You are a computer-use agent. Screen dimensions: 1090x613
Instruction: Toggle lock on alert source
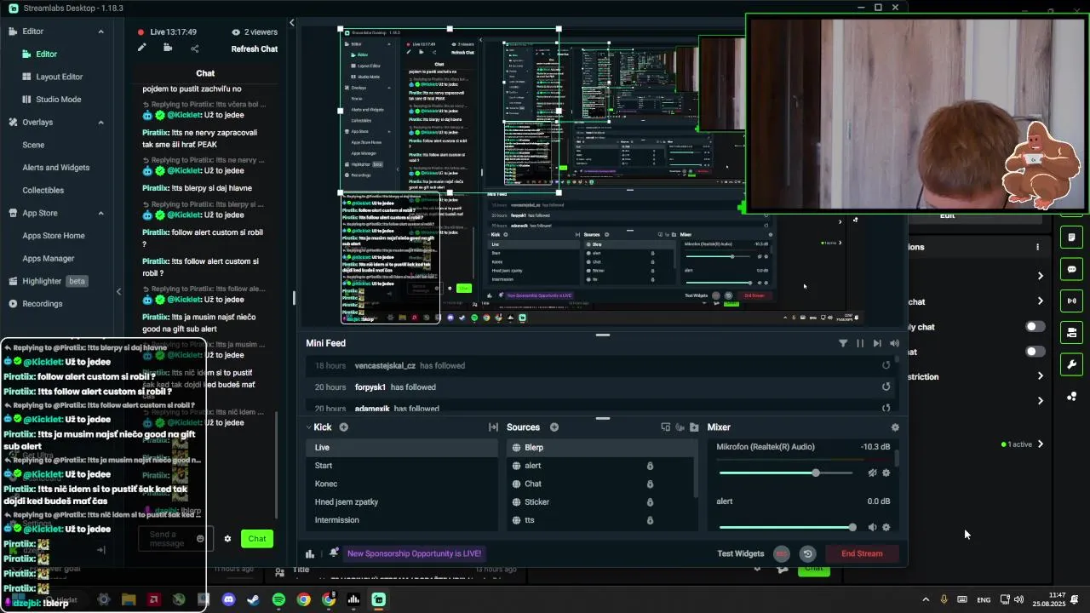click(650, 466)
